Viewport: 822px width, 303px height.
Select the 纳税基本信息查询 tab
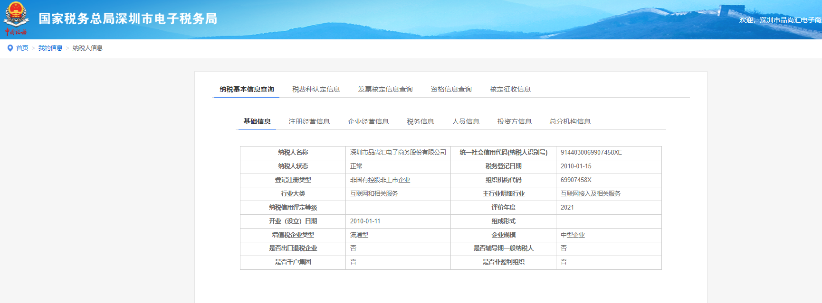247,89
